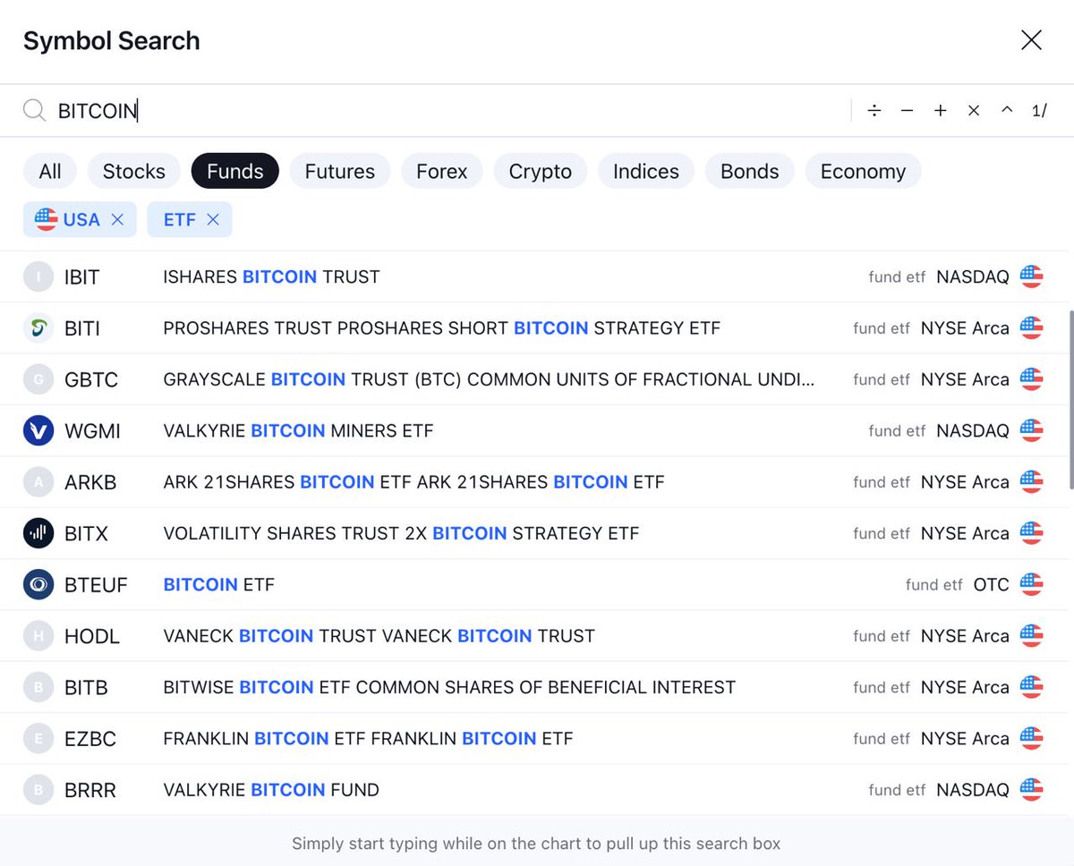Click the magnifying glass search icon
The height and width of the screenshot is (866, 1074).
click(x=34, y=110)
